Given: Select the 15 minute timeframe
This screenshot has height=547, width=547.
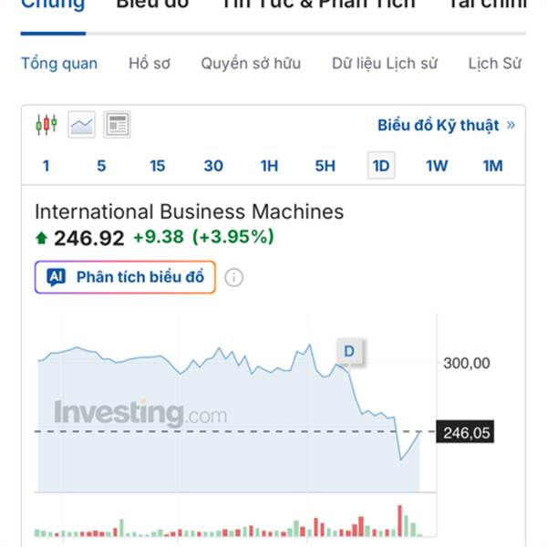Looking at the screenshot, I should pos(158,166).
